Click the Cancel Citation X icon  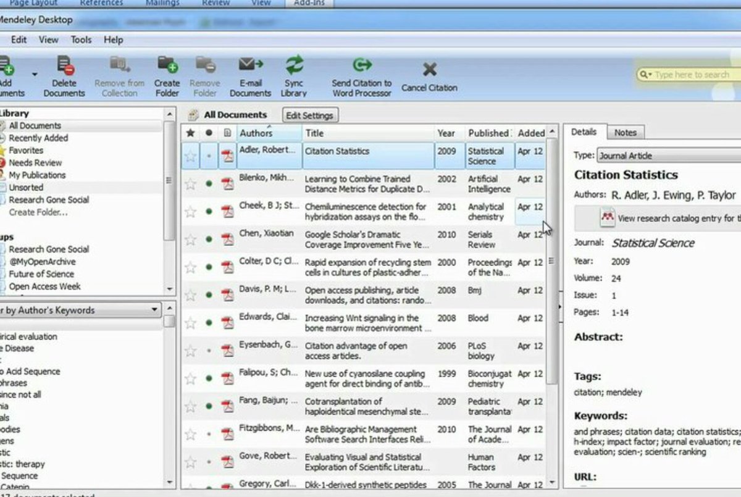coord(429,69)
